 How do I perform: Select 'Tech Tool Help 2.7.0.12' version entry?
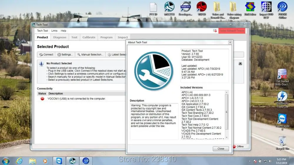pos(195,125)
